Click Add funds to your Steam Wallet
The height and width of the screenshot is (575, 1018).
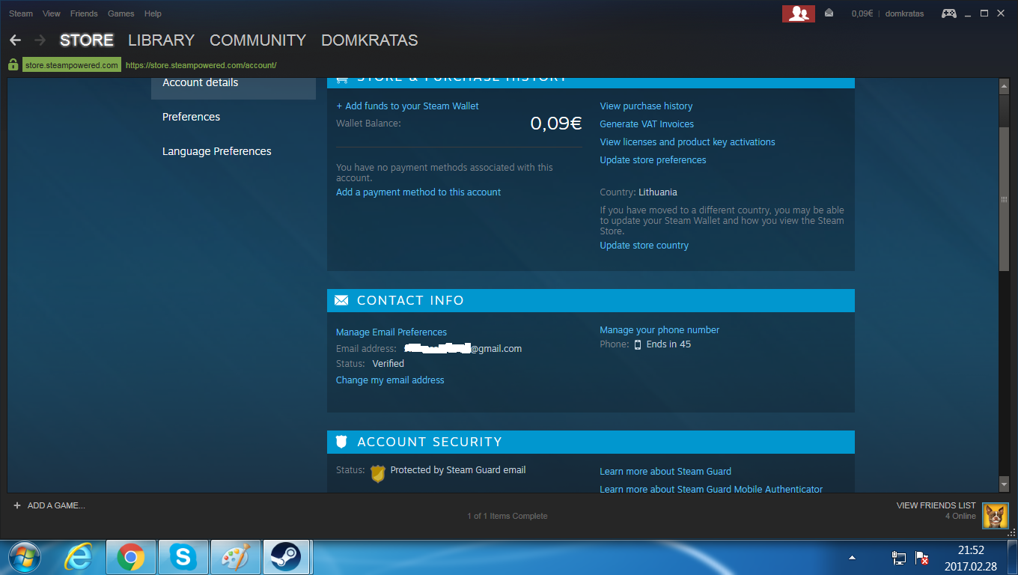[x=407, y=106]
